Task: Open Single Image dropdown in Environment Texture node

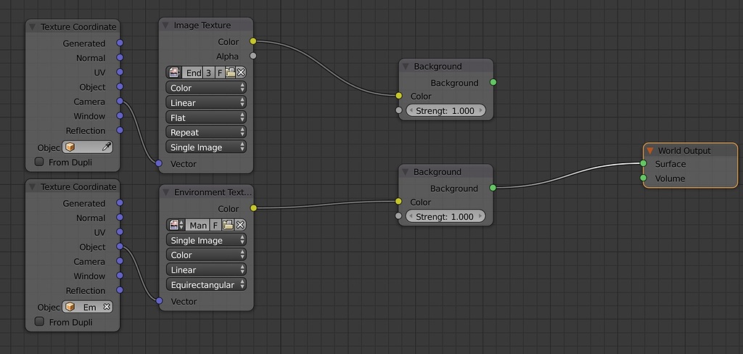Action: pos(206,240)
